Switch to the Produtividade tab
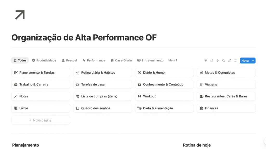Image resolution: width=266 pixels, height=149 pixels. coord(44,60)
